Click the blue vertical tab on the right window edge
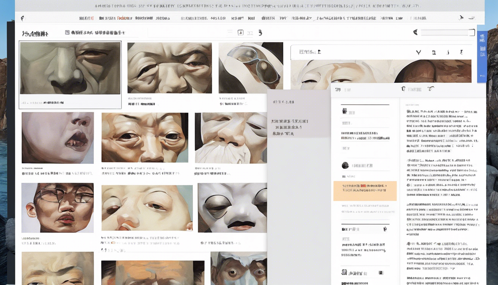Image resolution: width=498 pixels, height=285 pixels. [x=482, y=57]
